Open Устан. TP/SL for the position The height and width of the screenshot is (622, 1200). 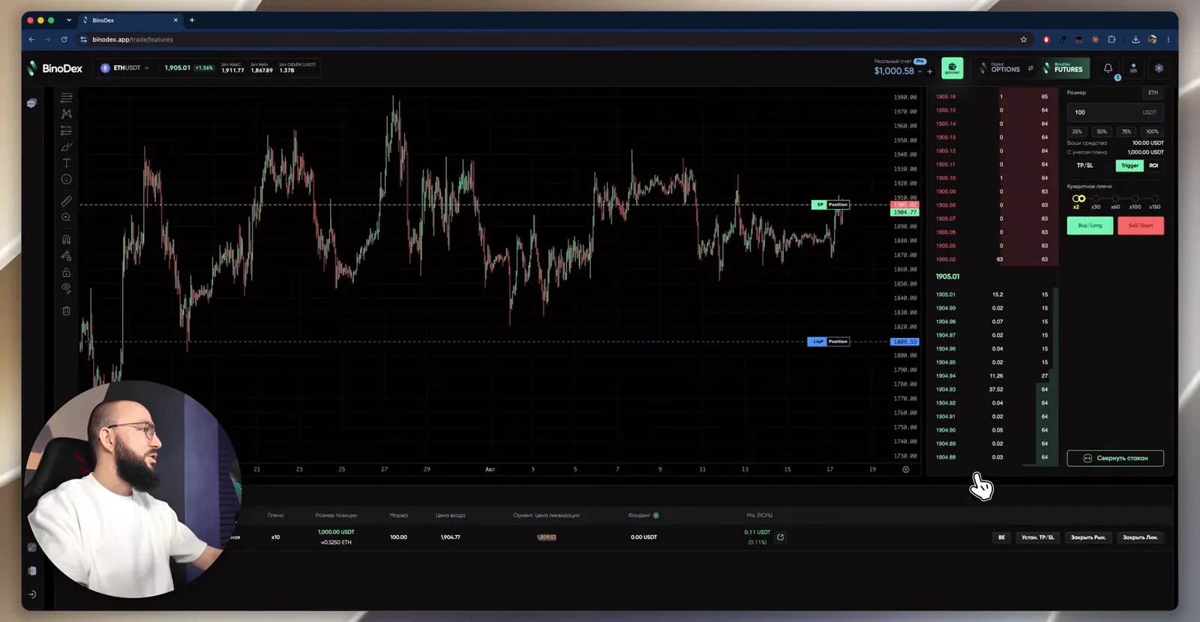(x=1038, y=537)
